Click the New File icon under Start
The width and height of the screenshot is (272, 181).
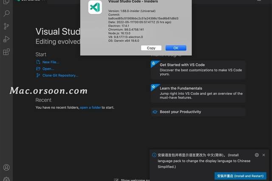38,62
